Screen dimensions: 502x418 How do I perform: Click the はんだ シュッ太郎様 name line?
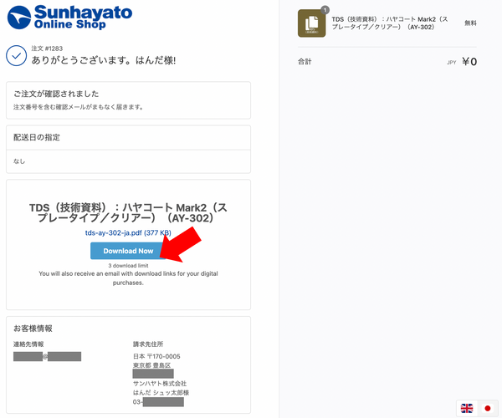[161, 392]
